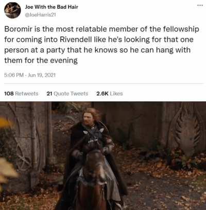Click the tweet text about Boromir
This screenshot has height=210, width=206.
pyautogui.click(x=101, y=45)
